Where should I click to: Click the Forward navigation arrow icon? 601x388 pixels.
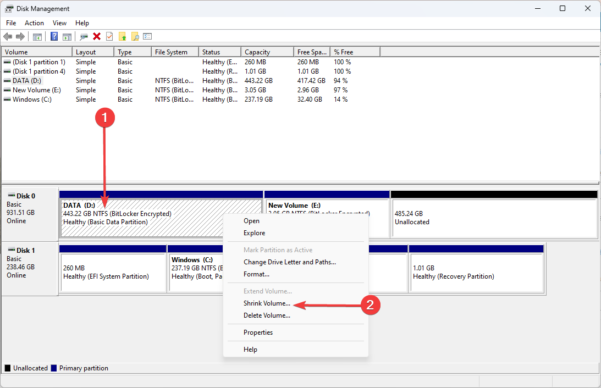tap(19, 36)
